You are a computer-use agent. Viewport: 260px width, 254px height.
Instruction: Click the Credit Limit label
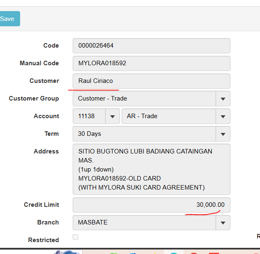[x=41, y=205]
